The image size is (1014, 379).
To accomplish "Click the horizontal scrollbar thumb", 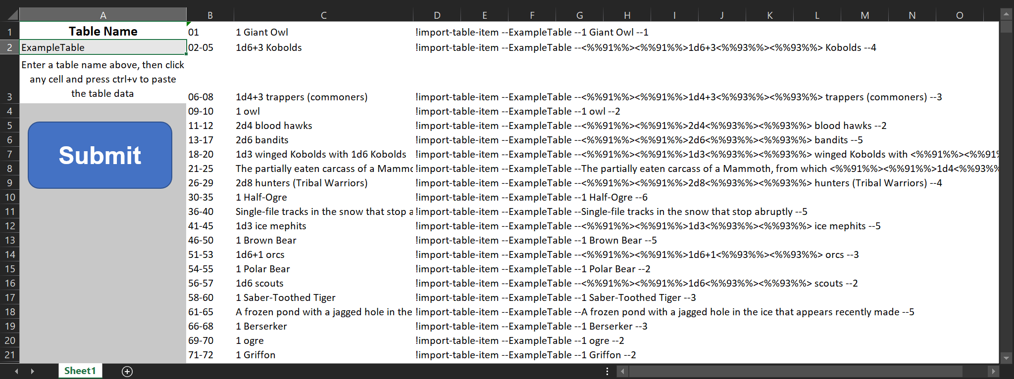I will (x=795, y=371).
